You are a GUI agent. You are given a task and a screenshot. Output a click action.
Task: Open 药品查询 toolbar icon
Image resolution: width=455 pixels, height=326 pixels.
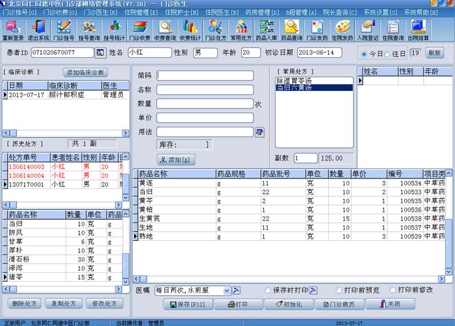pyautogui.click(x=291, y=30)
